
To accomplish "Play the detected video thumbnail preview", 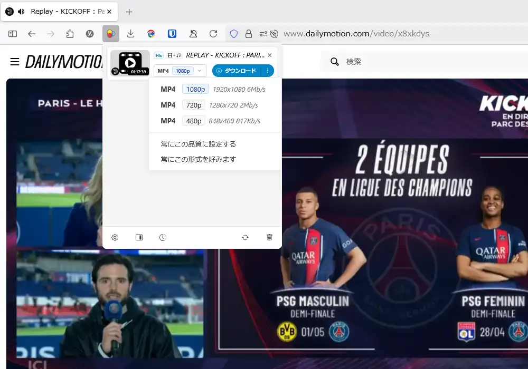I will tap(130, 63).
